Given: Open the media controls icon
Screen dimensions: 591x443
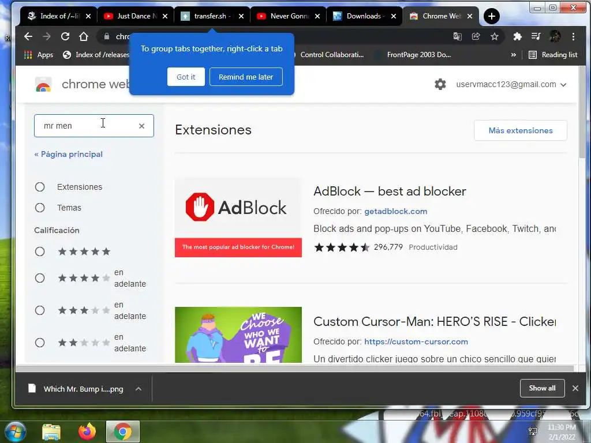Looking at the screenshot, I should pos(536,36).
